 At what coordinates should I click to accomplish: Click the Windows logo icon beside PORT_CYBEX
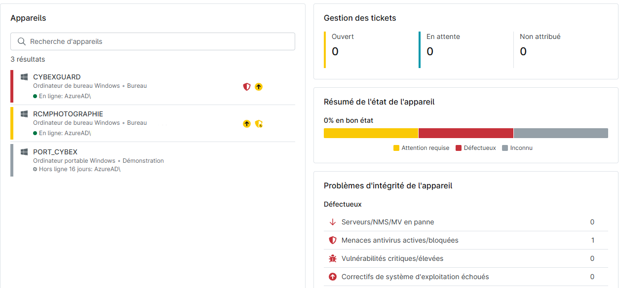click(24, 152)
